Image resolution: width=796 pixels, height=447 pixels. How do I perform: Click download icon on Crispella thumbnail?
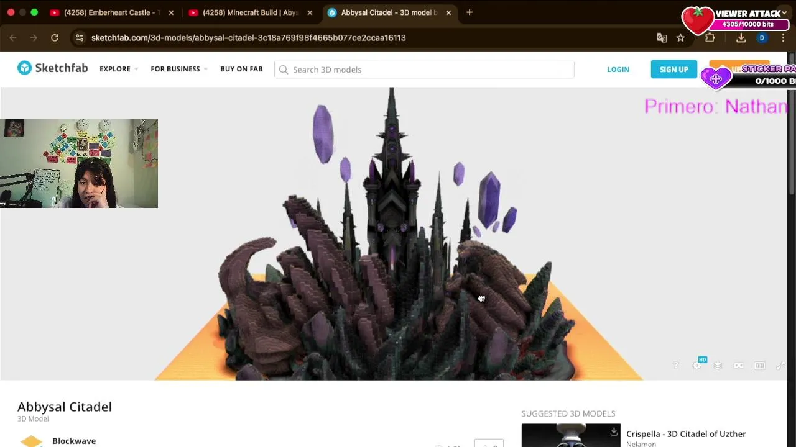tap(614, 431)
